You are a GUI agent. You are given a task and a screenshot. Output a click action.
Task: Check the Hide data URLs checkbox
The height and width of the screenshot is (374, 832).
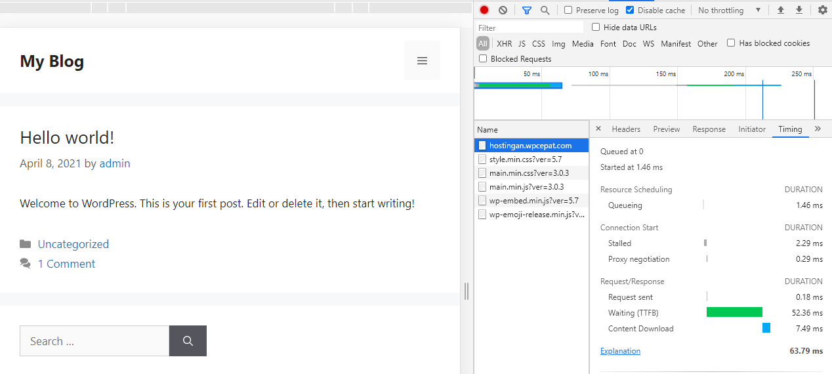[596, 28]
